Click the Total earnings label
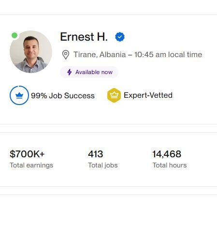This screenshot has width=217, height=226. 31,165
